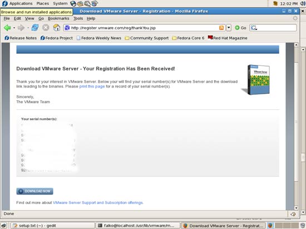Image resolution: width=306 pixels, height=229 pixels.
Task: Click the 'Done' status bar text
Action: pos(9,213)
